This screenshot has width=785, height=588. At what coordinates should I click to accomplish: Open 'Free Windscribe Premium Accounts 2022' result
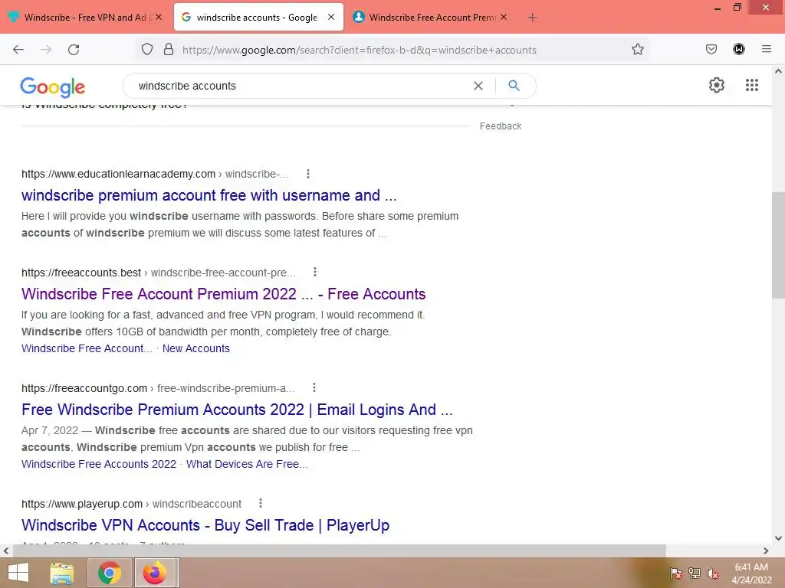click(237, 409)
